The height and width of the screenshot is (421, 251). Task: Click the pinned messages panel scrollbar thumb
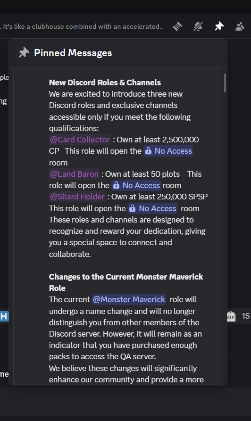click(x=225, y=83)
